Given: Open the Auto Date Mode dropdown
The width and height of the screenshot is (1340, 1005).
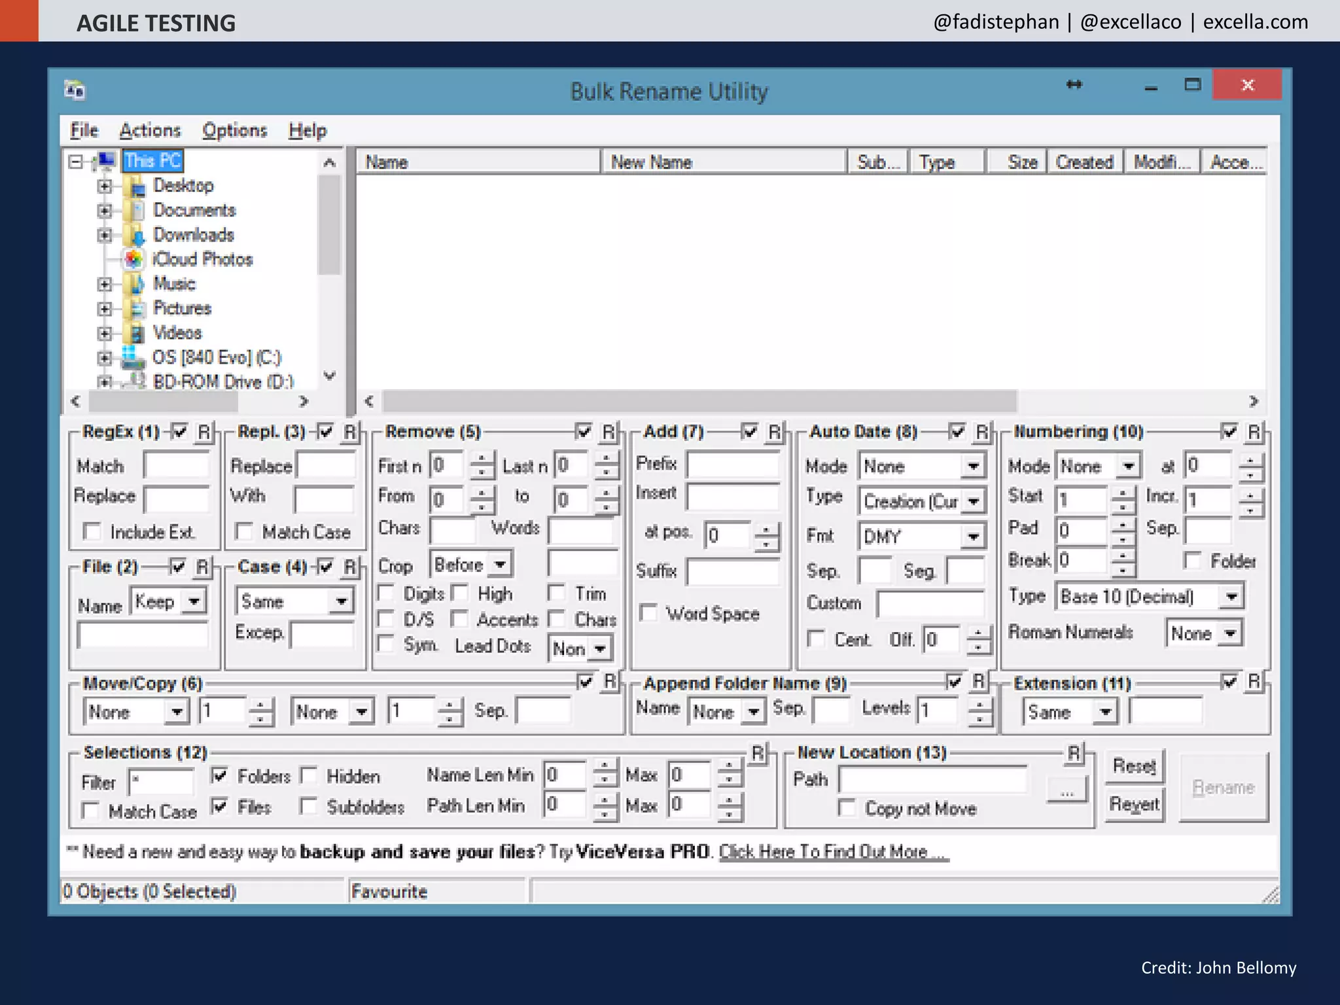Looking at the screenshot, I should point(974,467).
